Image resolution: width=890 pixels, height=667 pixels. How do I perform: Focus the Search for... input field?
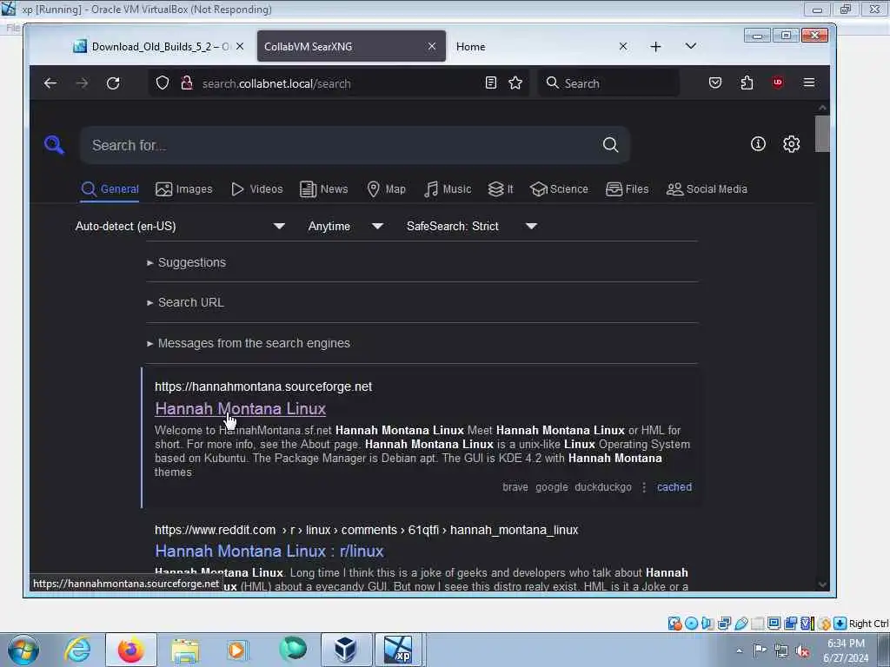click(x=341, y=145)
